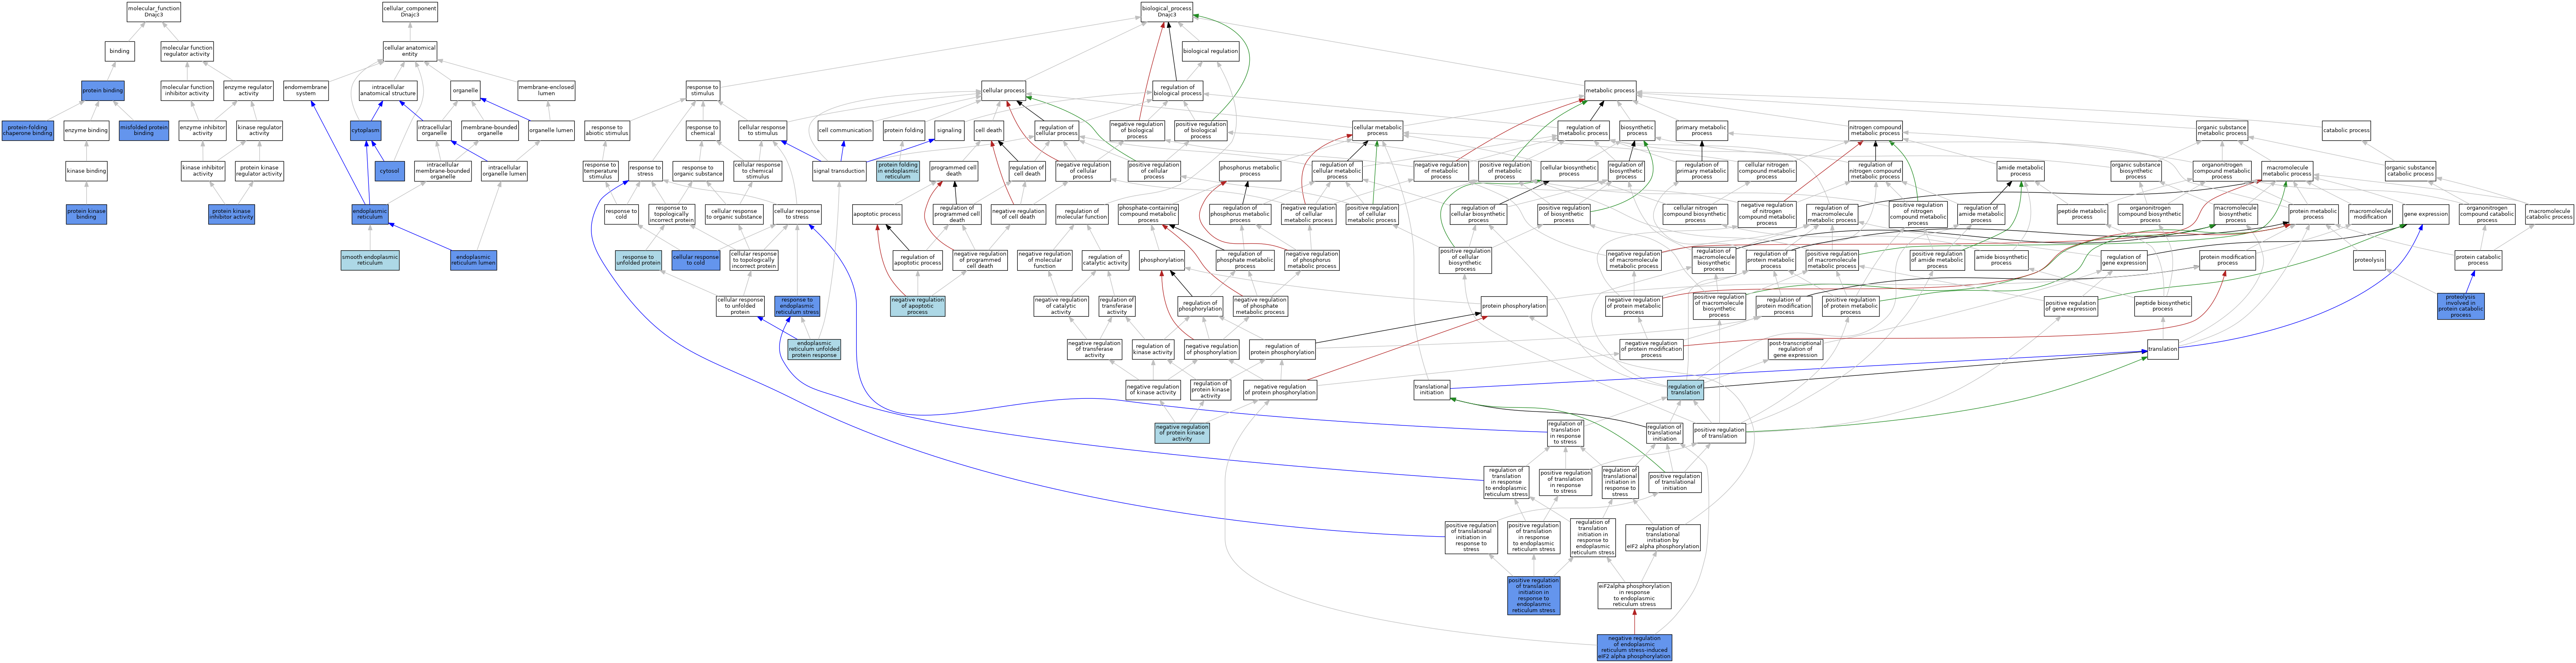
Task: Select the blue 'cytosol' node
Action: pos(390,171)
